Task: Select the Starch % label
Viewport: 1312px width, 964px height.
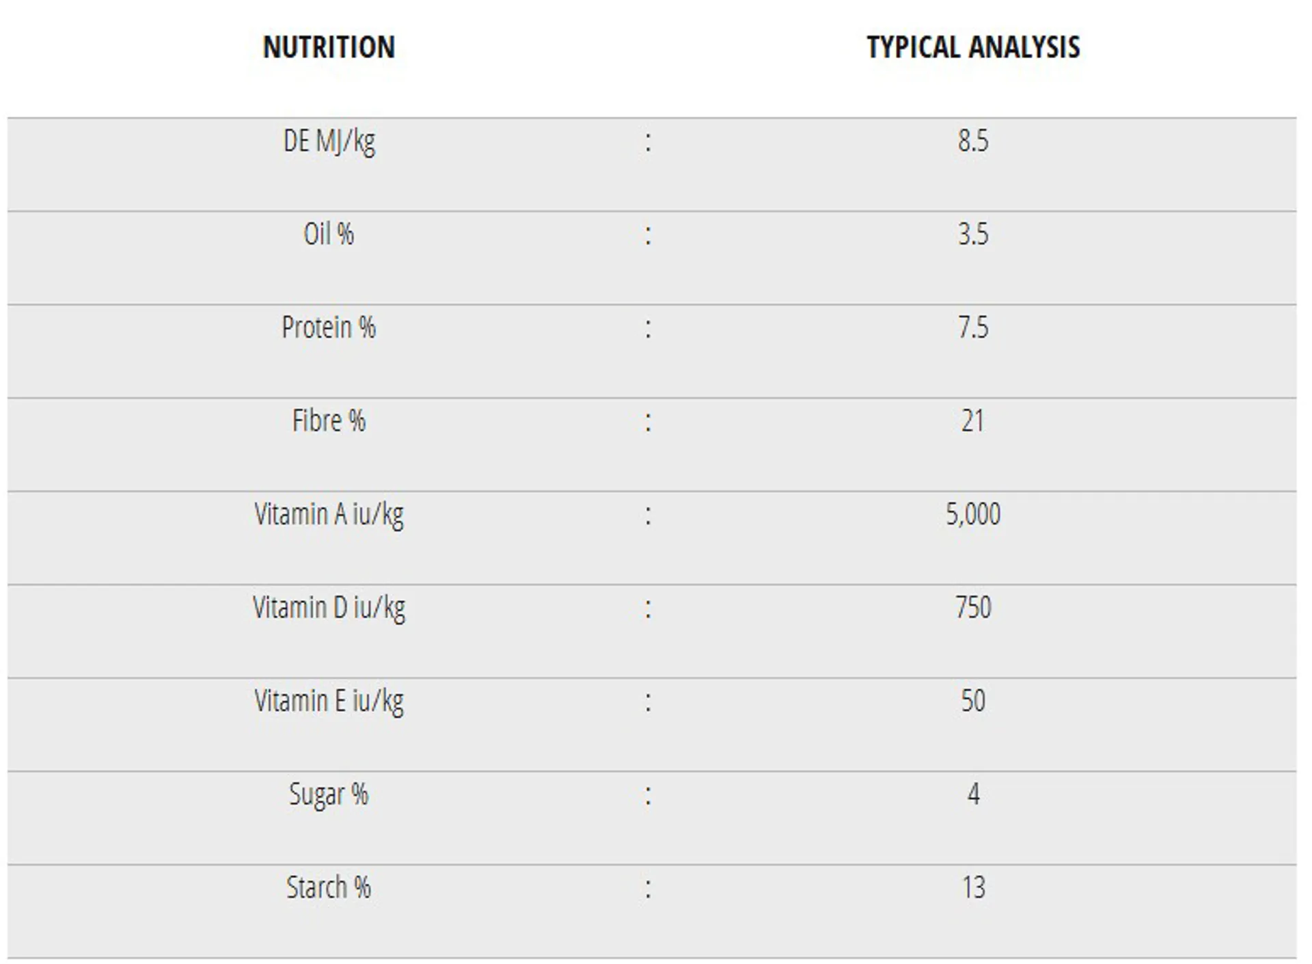Action: [329, 887]
